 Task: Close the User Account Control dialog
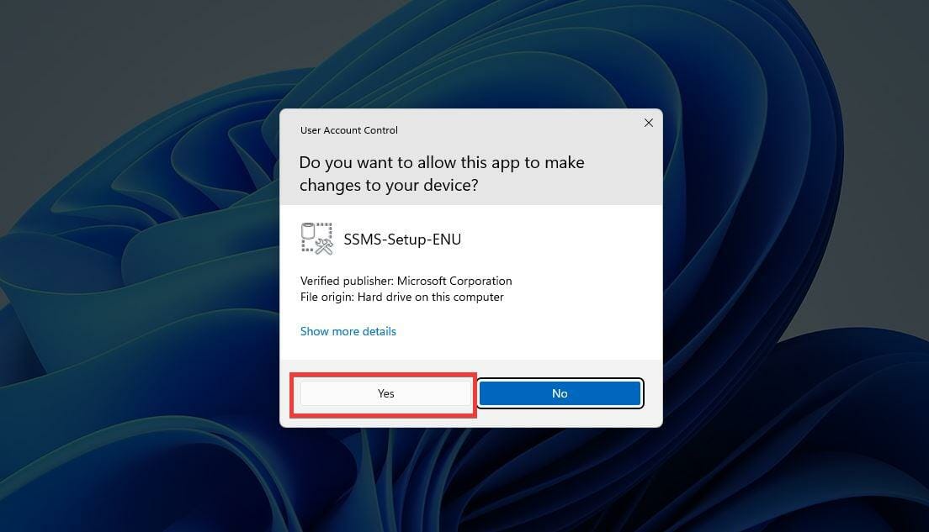tap(649, 123)
